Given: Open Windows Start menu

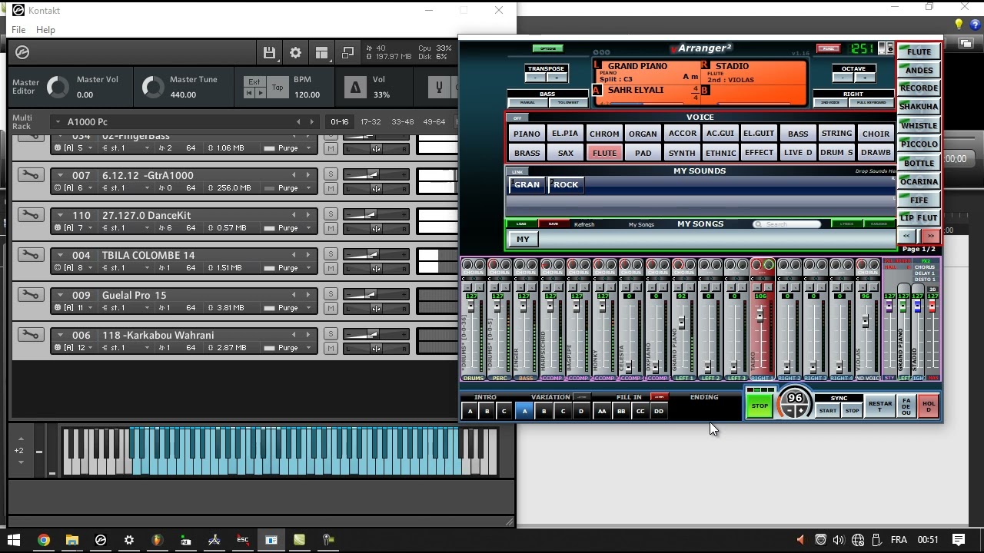Looking at the screenshot, I should click(x=14, y=540).
